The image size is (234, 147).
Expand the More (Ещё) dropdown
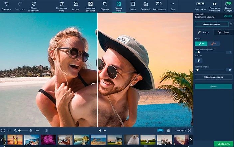(x=173, y=4)
